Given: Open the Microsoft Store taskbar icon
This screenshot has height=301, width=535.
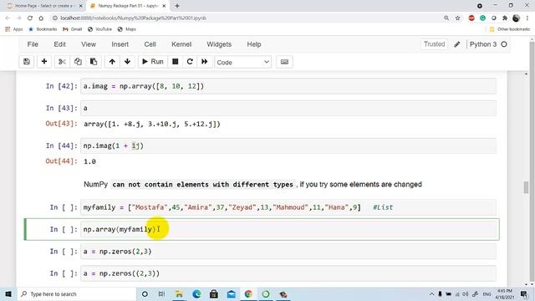Looking at the screenshot, I should point(214,294).
